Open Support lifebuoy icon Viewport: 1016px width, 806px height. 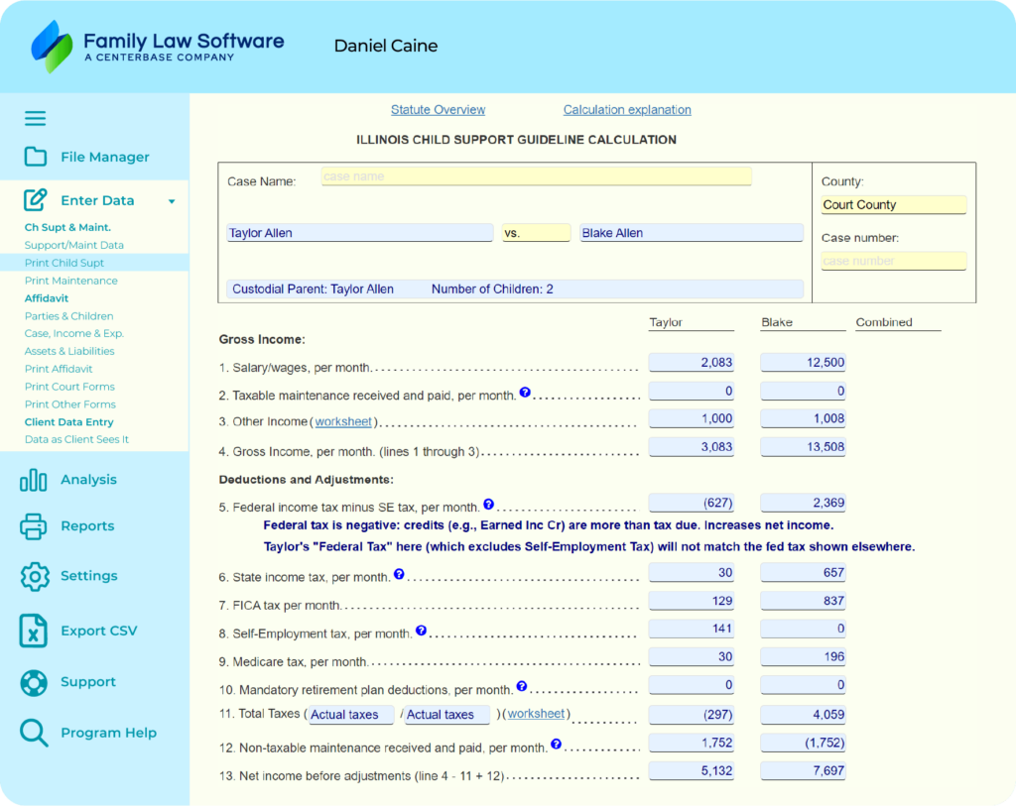34,682
